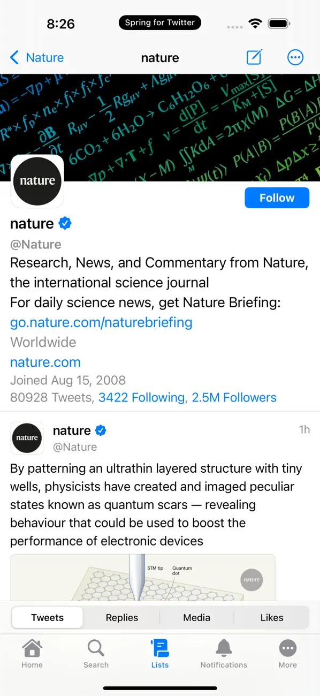Open the Likes tab
The width and height of the screenshot is (320, 696).
point(271,617)
